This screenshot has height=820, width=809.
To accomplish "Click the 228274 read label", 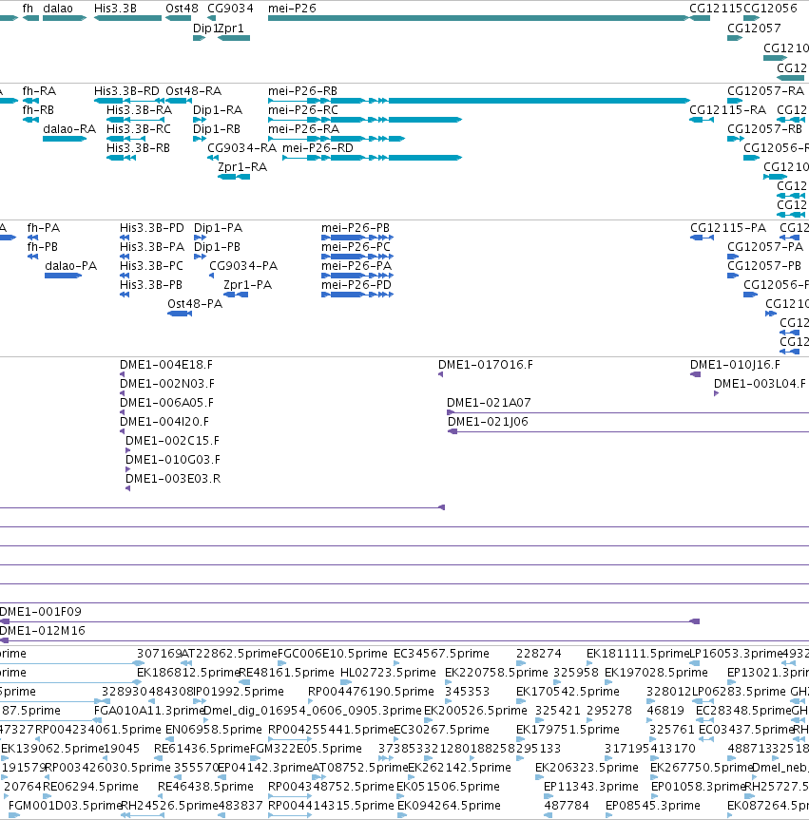I will (x=539, y=654).
